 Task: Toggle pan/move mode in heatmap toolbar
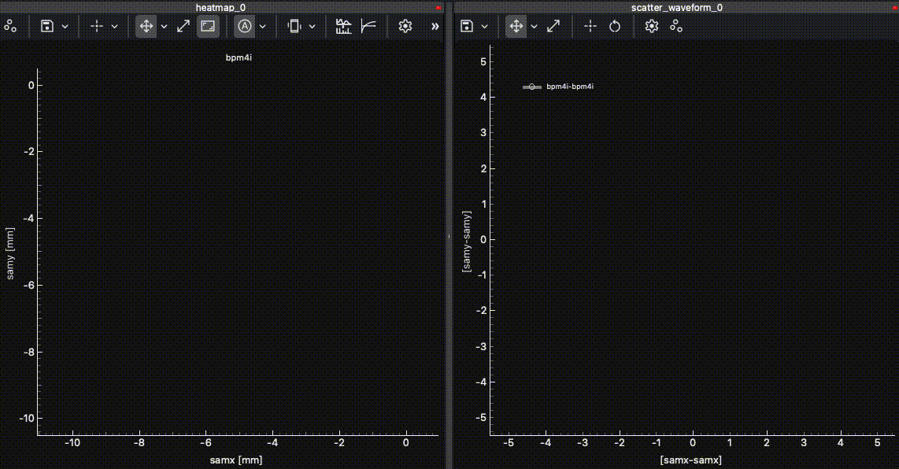pyautogui.click(x=146, y=26)
